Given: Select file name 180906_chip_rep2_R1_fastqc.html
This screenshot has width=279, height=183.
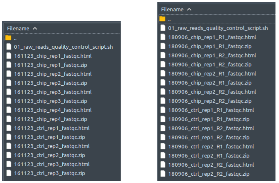Looking at the screenshot, I should point(212,74).
